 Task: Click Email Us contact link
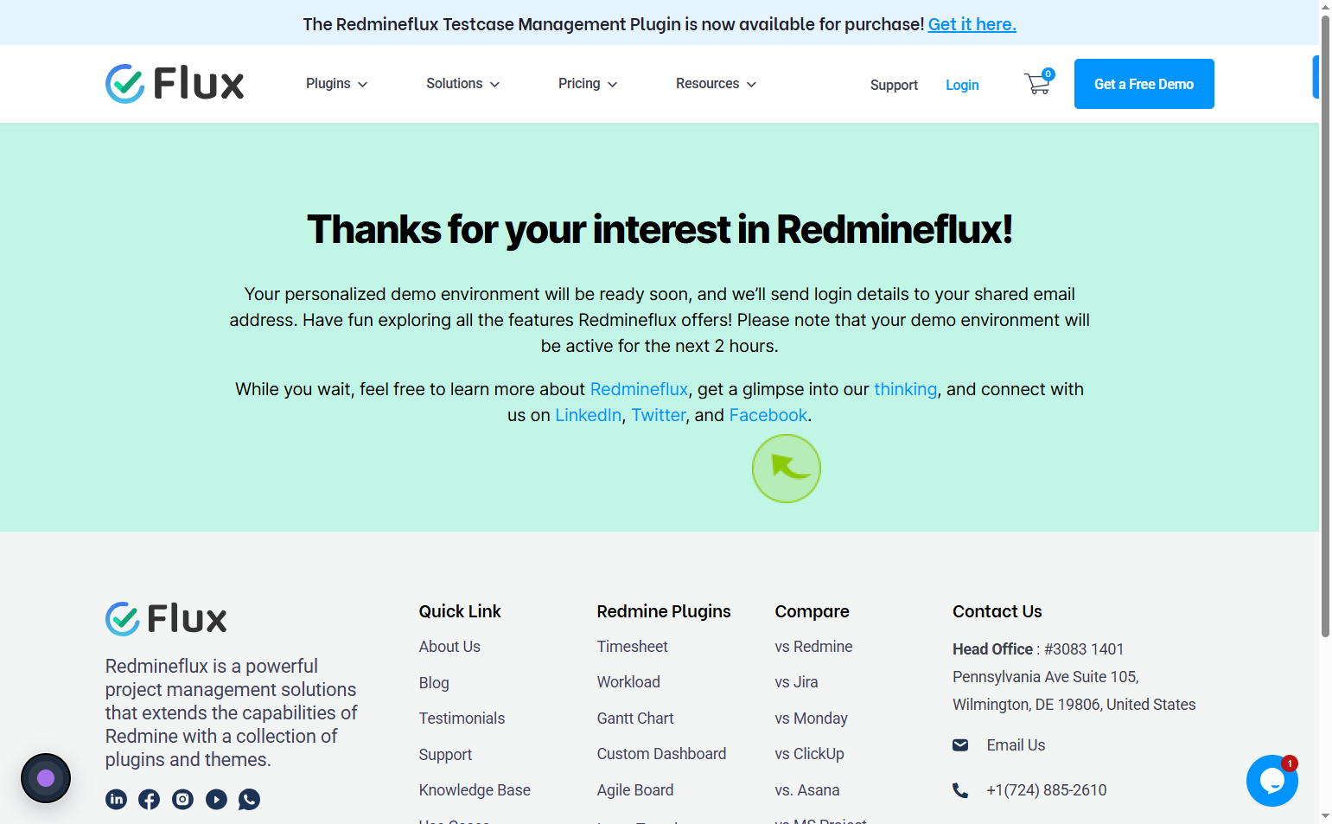[1016, 745]
